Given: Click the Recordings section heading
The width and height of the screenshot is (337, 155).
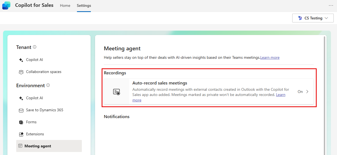Looking at the screenshot, I should point(115,73).
